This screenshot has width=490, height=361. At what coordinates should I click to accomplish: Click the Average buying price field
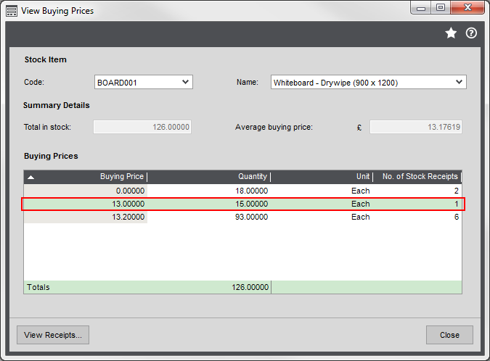point(416,127)
